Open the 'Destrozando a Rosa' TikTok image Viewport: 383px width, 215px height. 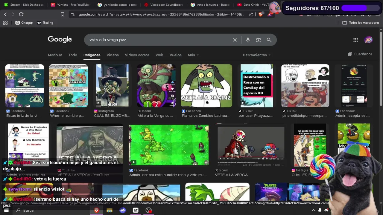257,86
